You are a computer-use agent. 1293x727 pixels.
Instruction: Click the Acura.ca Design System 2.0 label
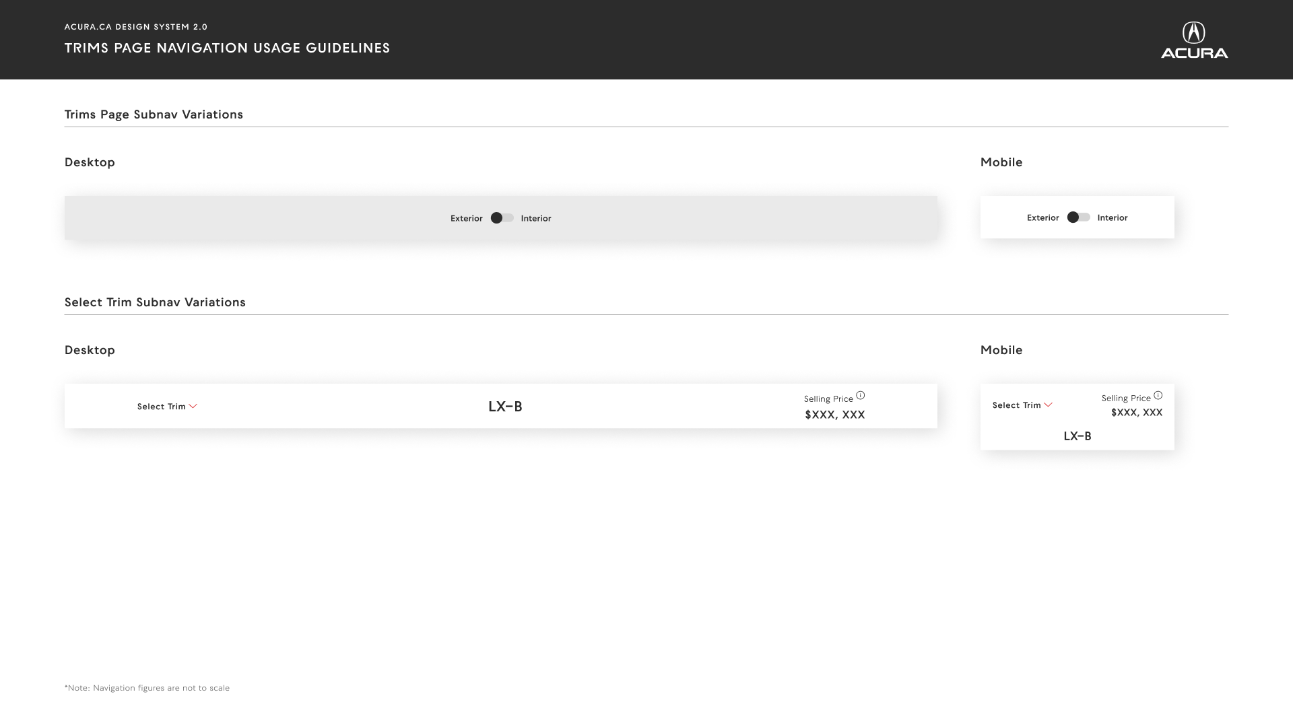[x=136, y=27]
